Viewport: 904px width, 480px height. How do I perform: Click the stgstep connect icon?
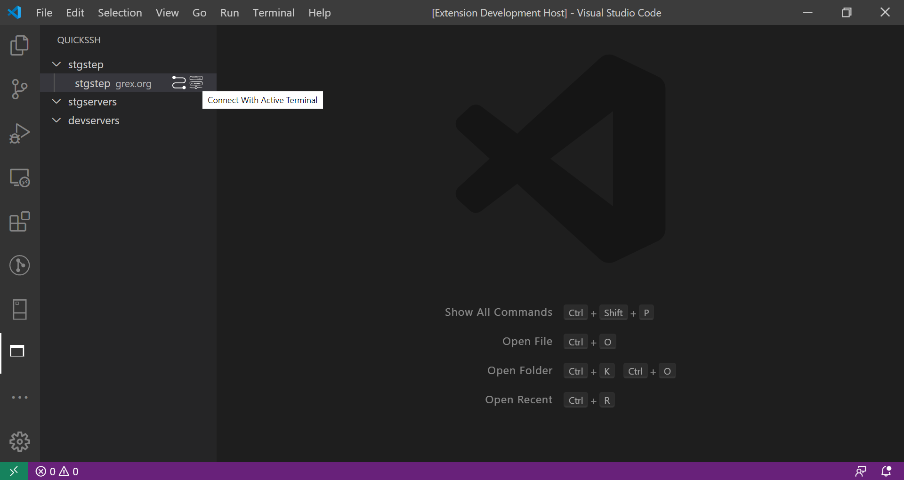[x=179, y=83]
